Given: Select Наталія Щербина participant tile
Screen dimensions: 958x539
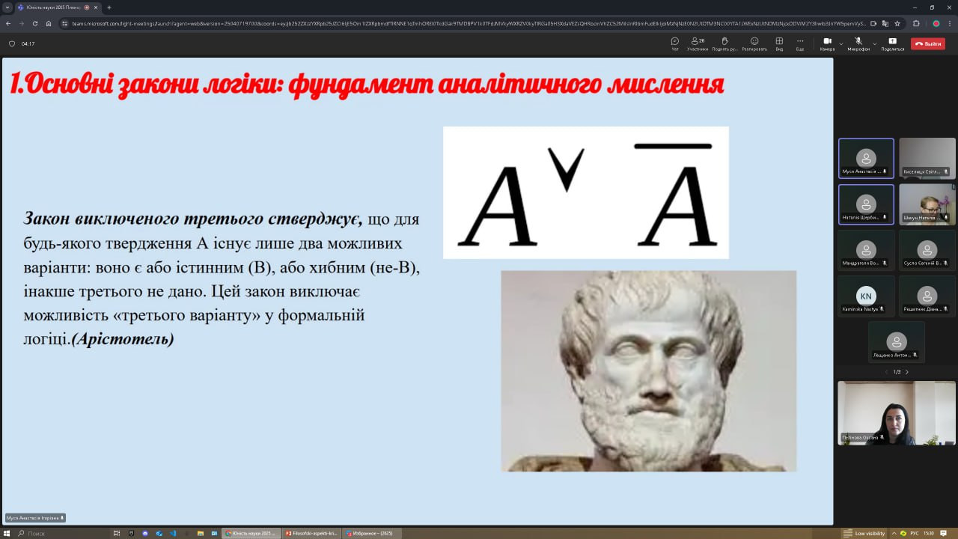Looking at the screenshot, I should coord(866,204).
